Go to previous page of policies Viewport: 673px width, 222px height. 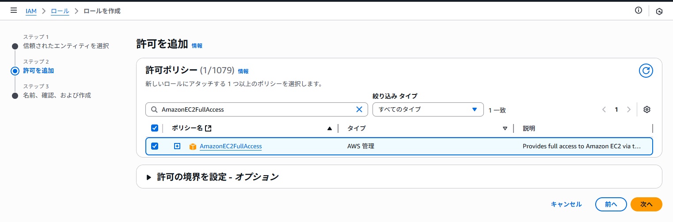pos(604,109)
